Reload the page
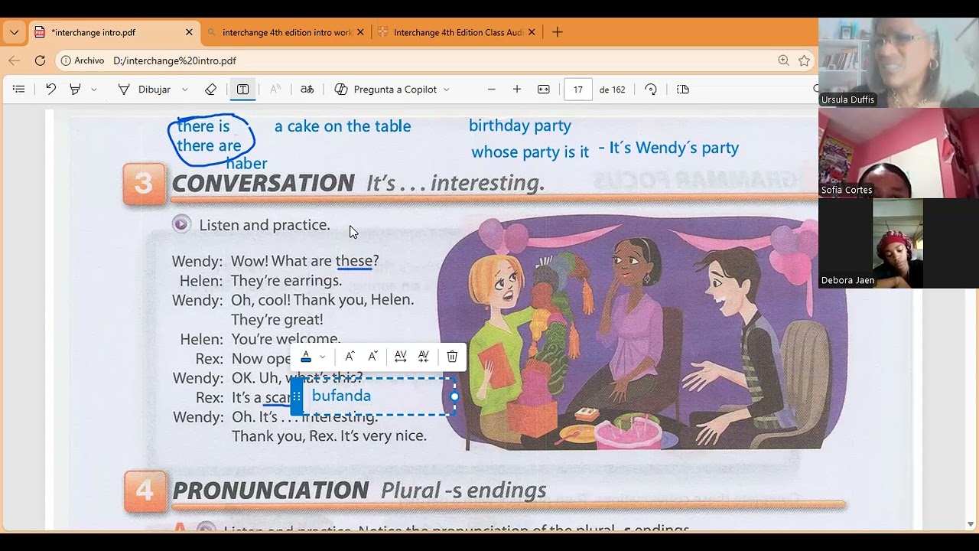 [41, 60]
